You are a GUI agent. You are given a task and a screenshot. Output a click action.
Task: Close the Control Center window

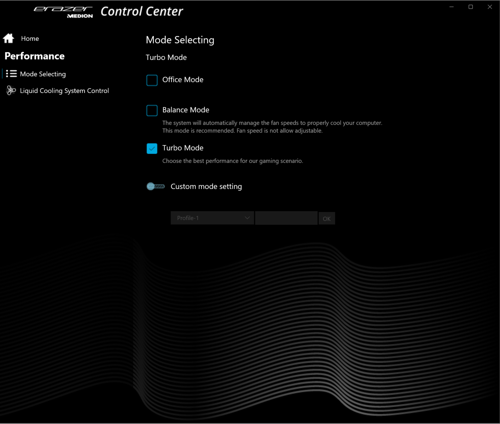tap(490, 7)
